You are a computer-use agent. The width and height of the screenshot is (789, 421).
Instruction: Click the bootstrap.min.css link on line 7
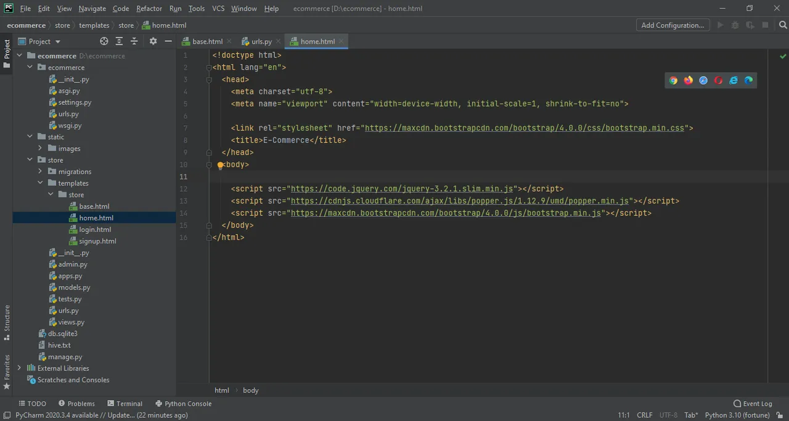[525, 128]
